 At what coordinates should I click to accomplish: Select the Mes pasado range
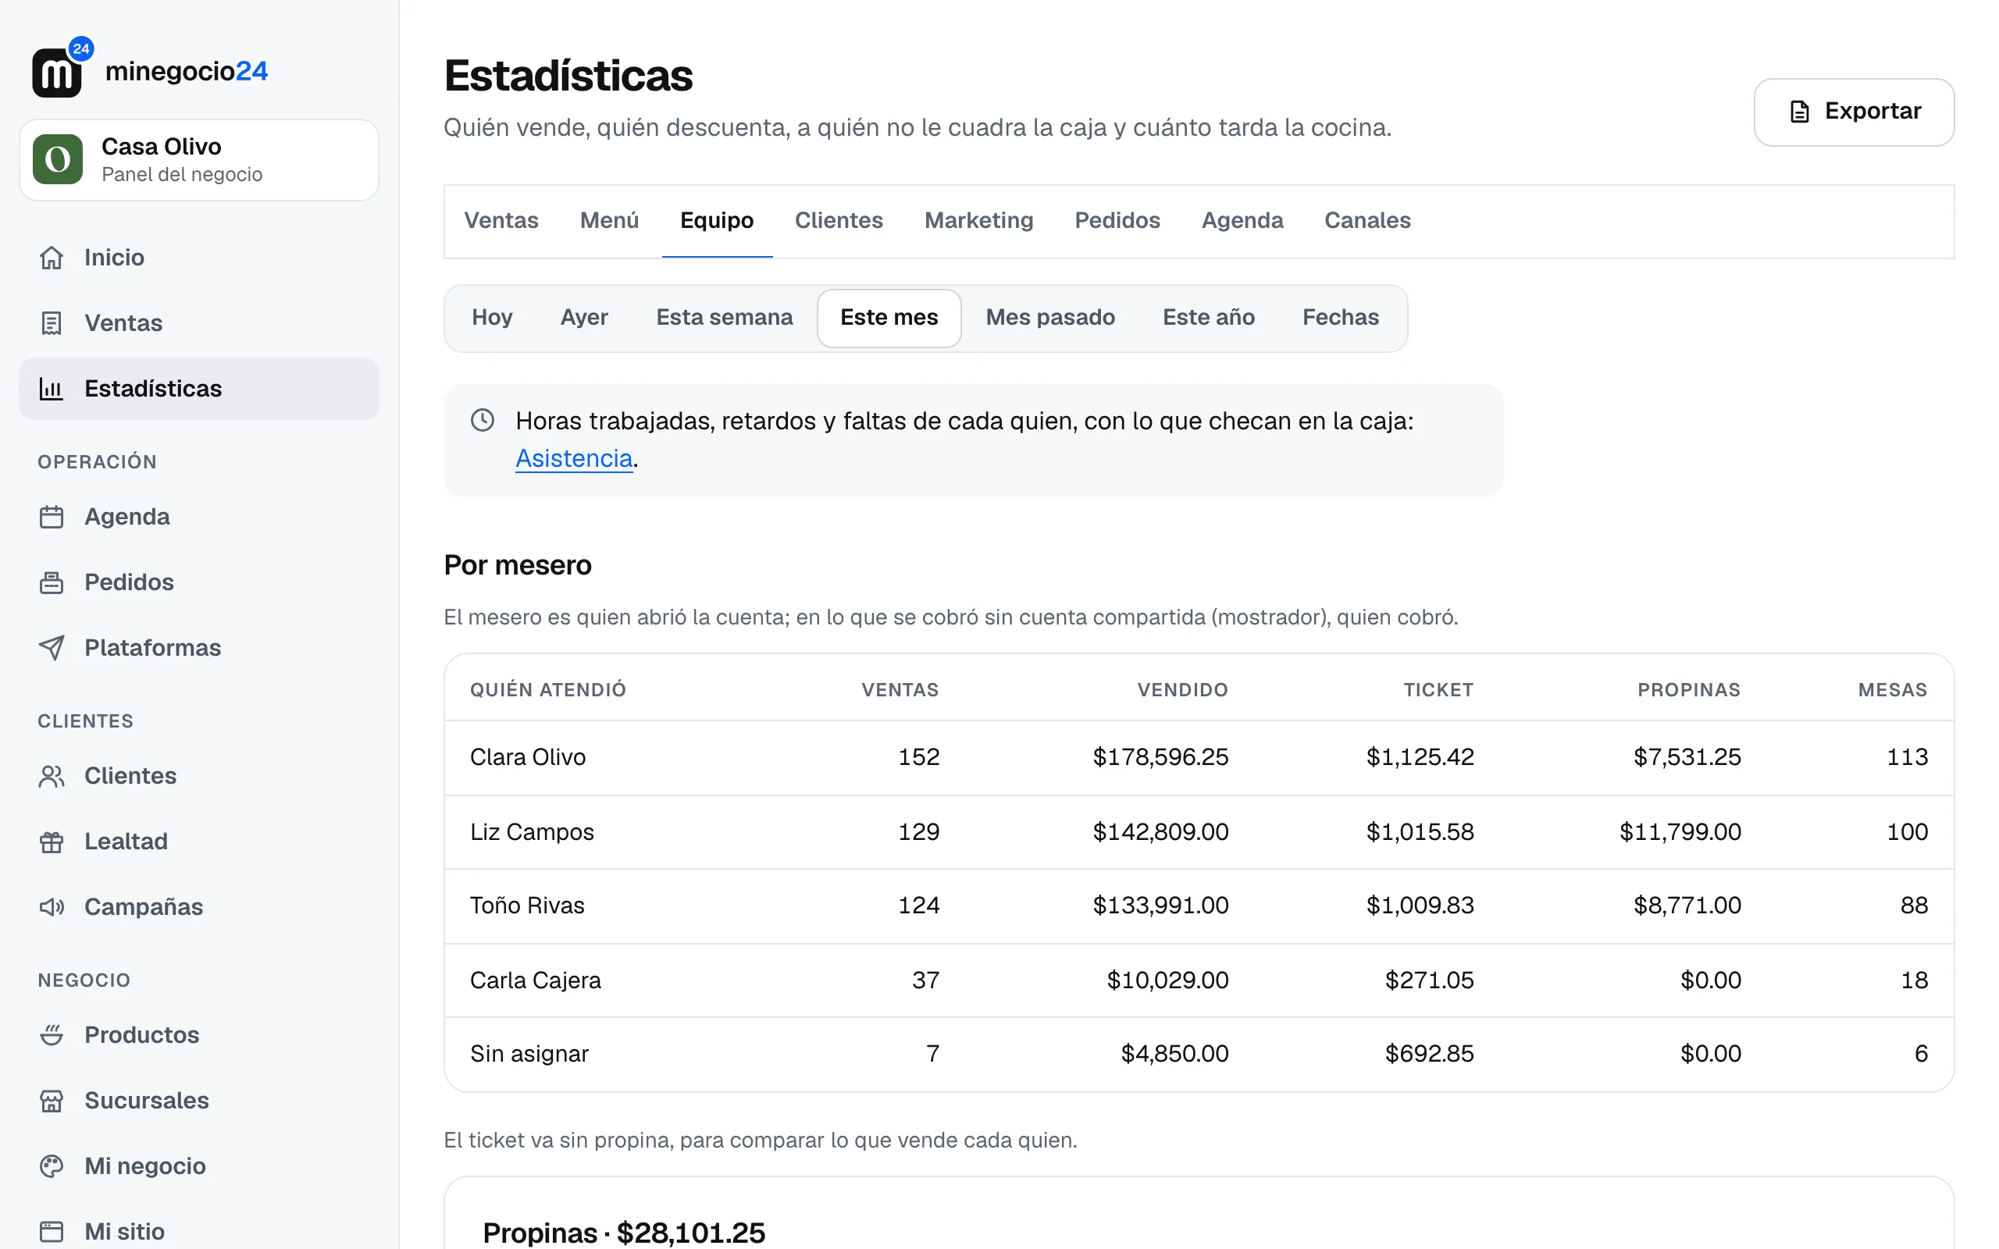(x=1050, y=318)
